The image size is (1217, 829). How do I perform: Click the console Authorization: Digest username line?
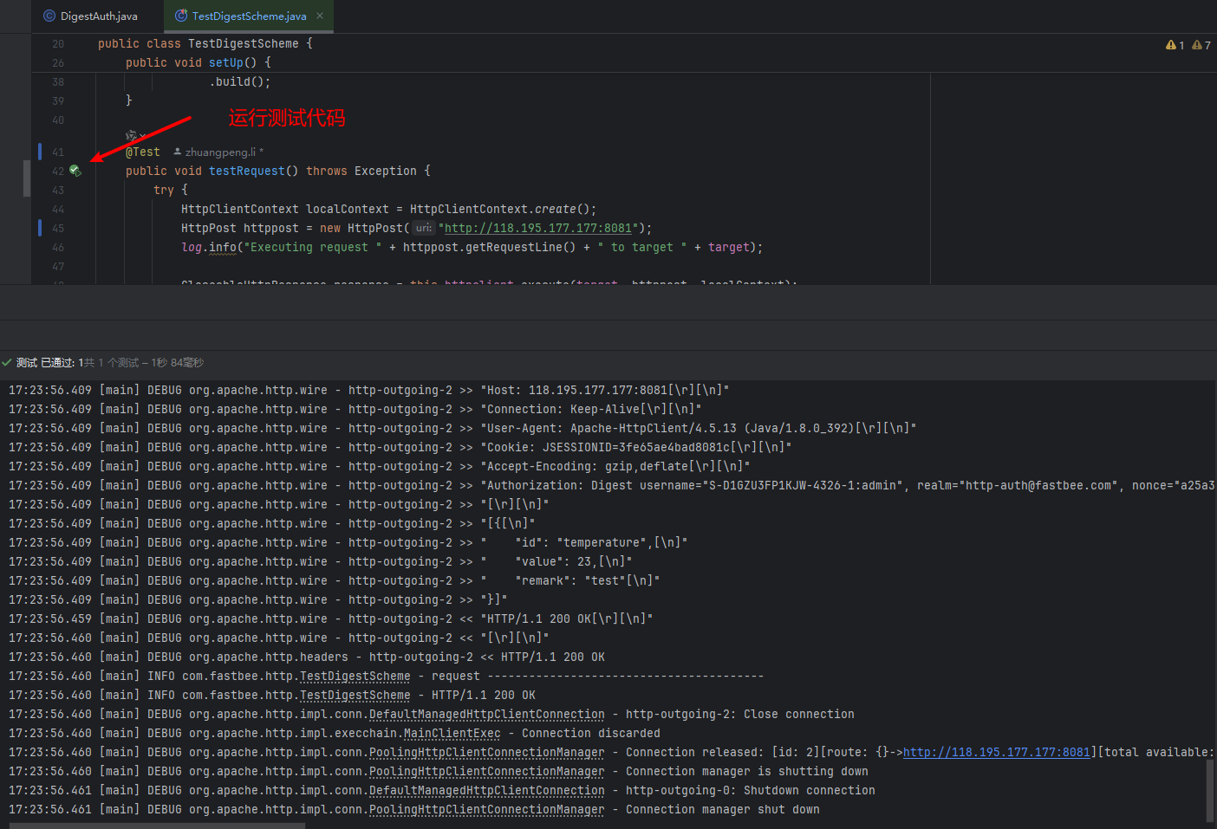611,485
